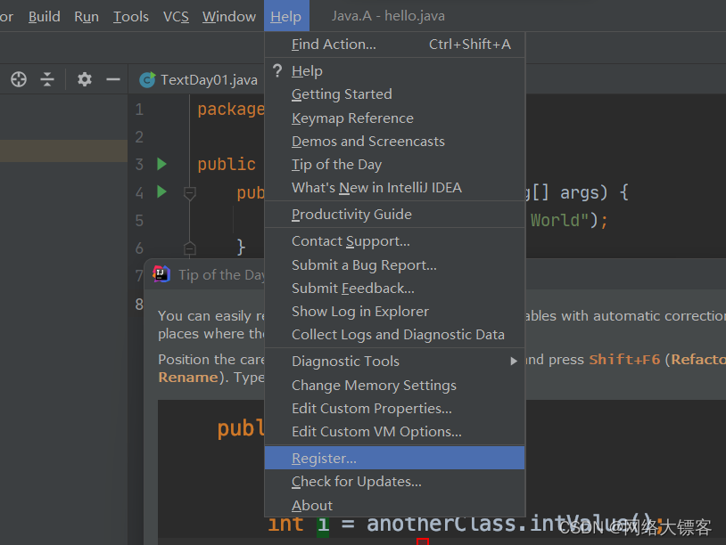Click the question mark Help icon
The image size is (726, 545).
coord(276,70)
